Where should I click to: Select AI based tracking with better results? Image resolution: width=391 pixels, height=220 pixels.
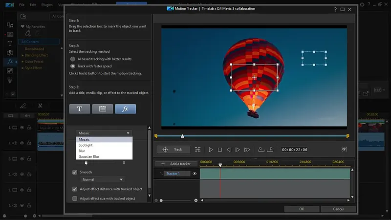73,59
